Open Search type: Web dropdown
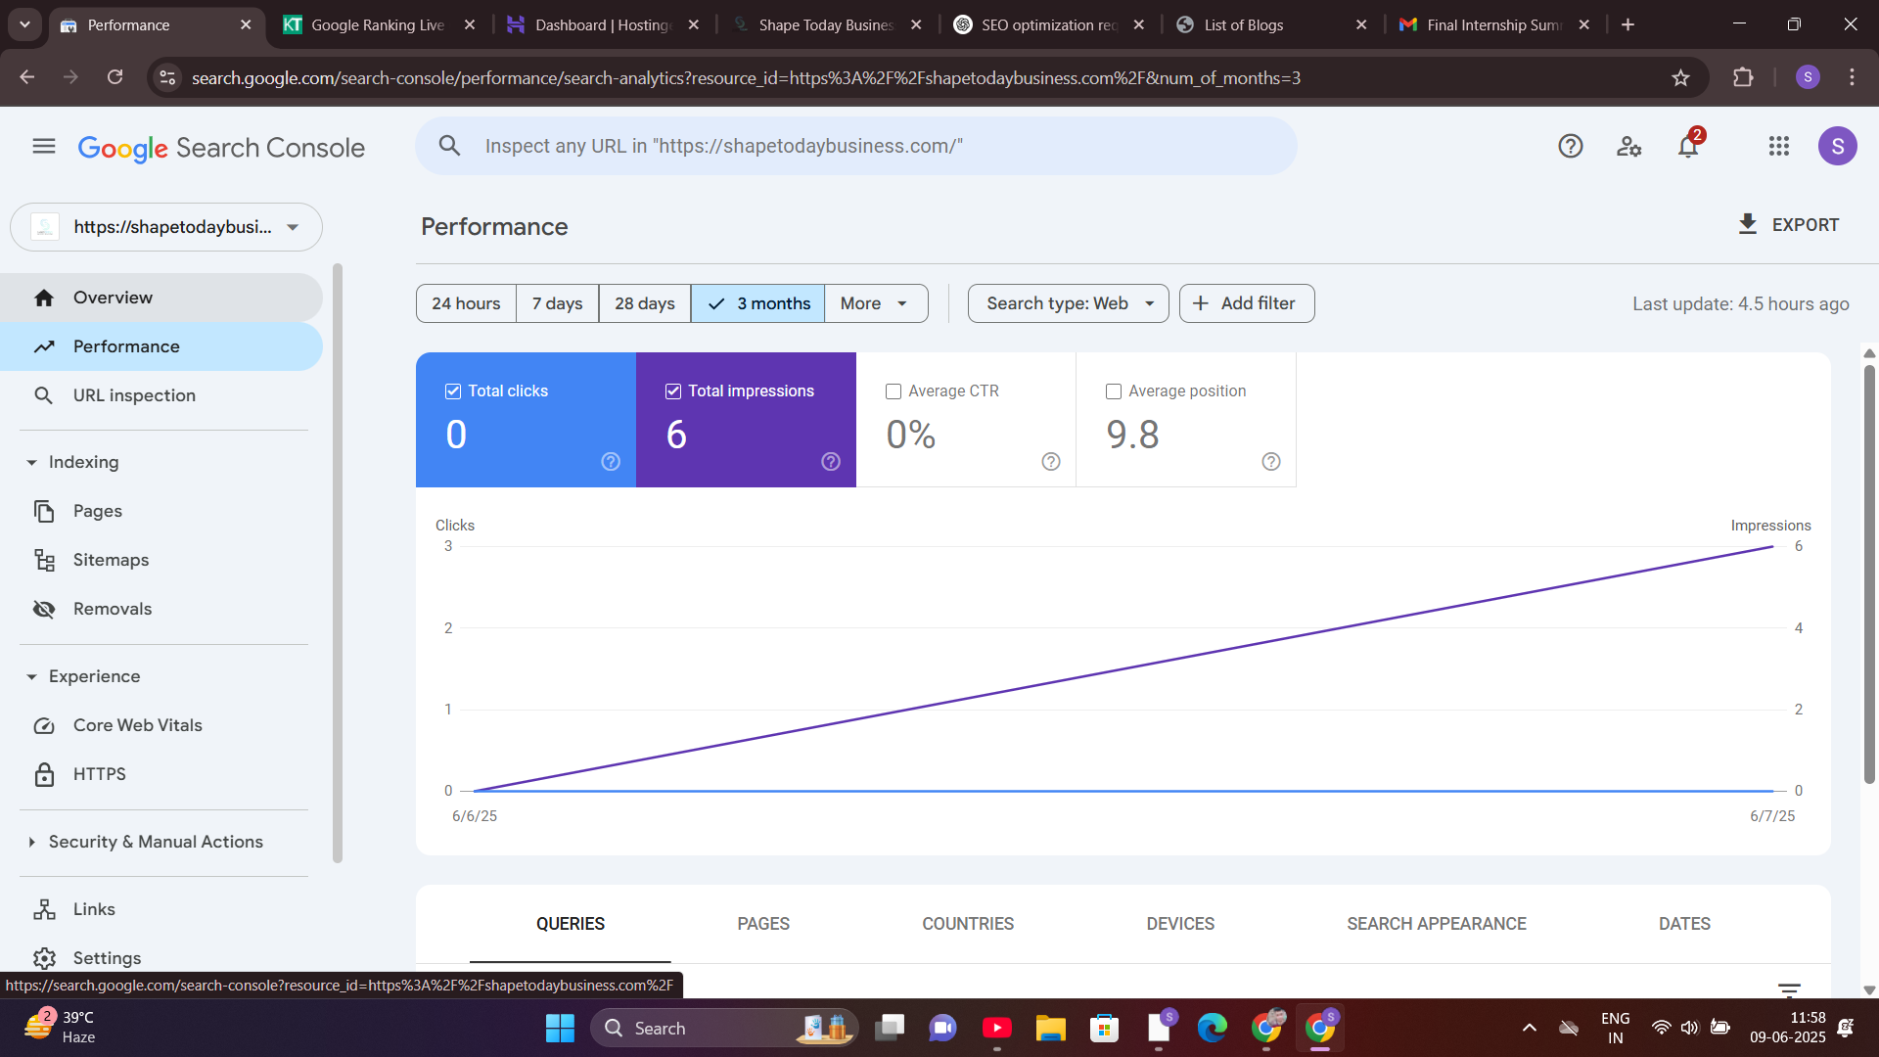Screen dimensions: 1879x1057 1068,303
